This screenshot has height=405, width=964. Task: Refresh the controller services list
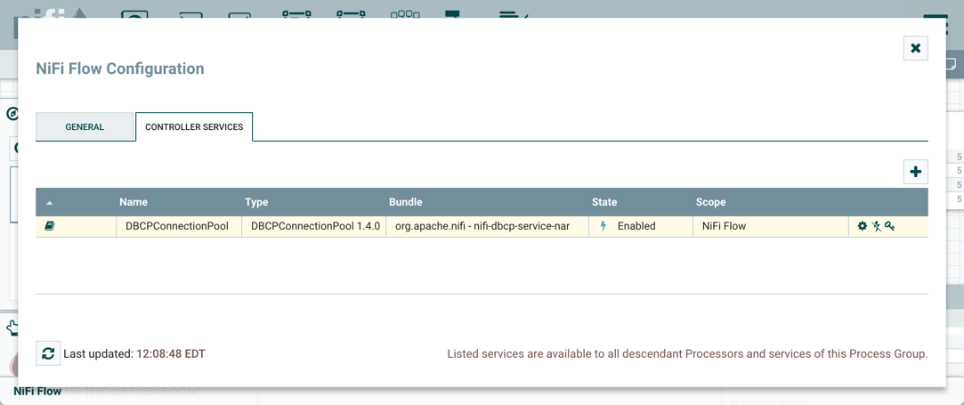coord(48,353)
